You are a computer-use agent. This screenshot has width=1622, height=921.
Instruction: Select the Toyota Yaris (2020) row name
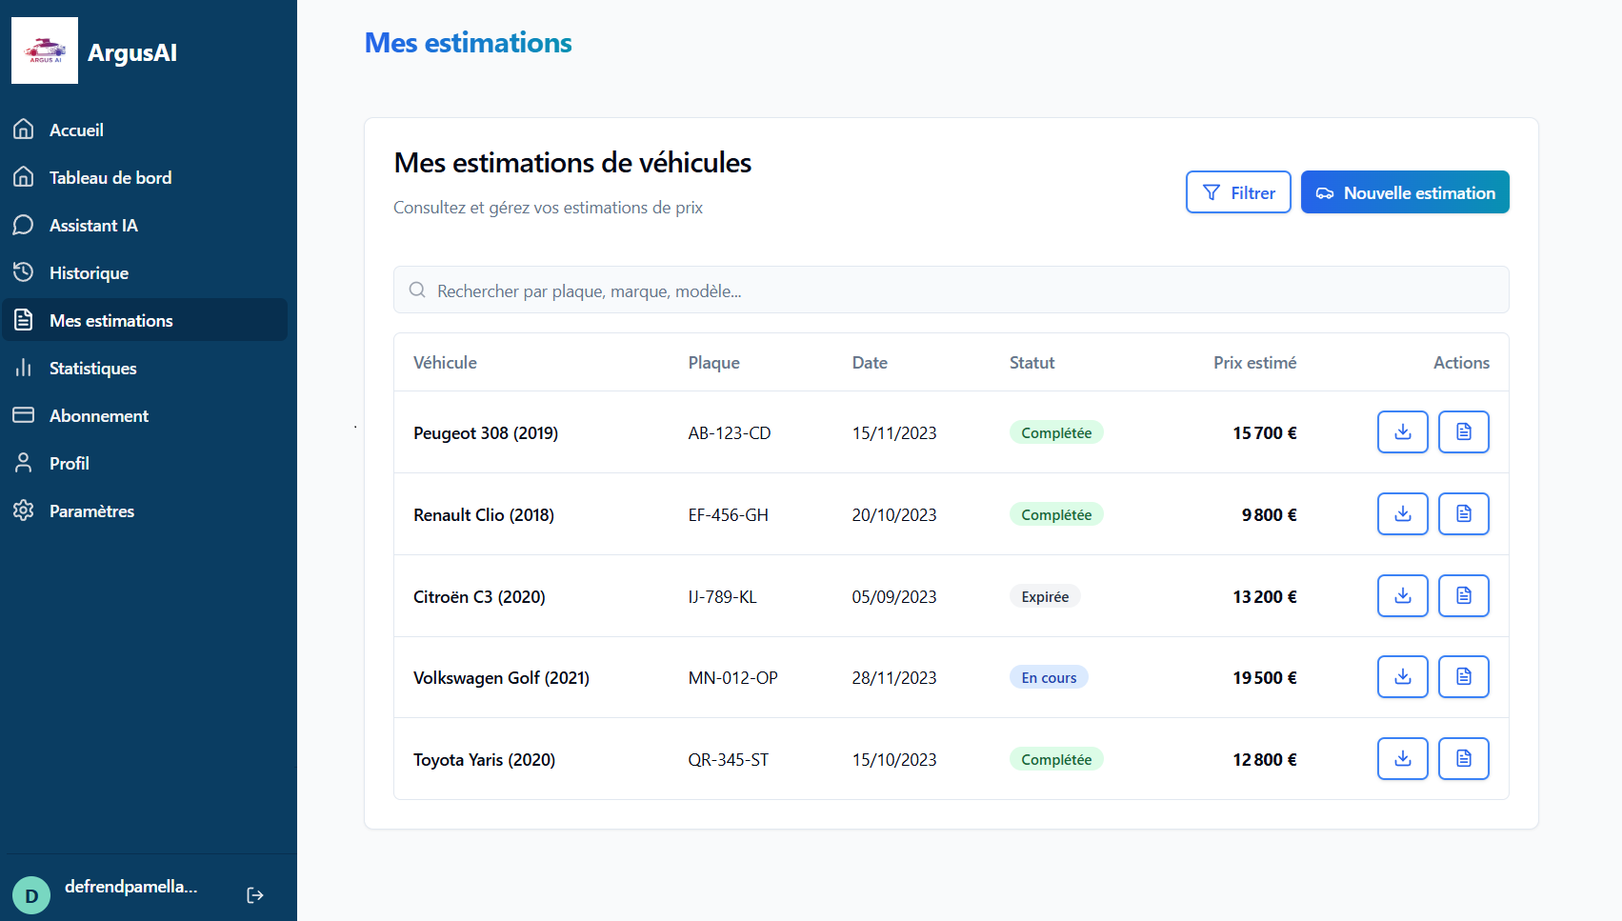(484, 759)
